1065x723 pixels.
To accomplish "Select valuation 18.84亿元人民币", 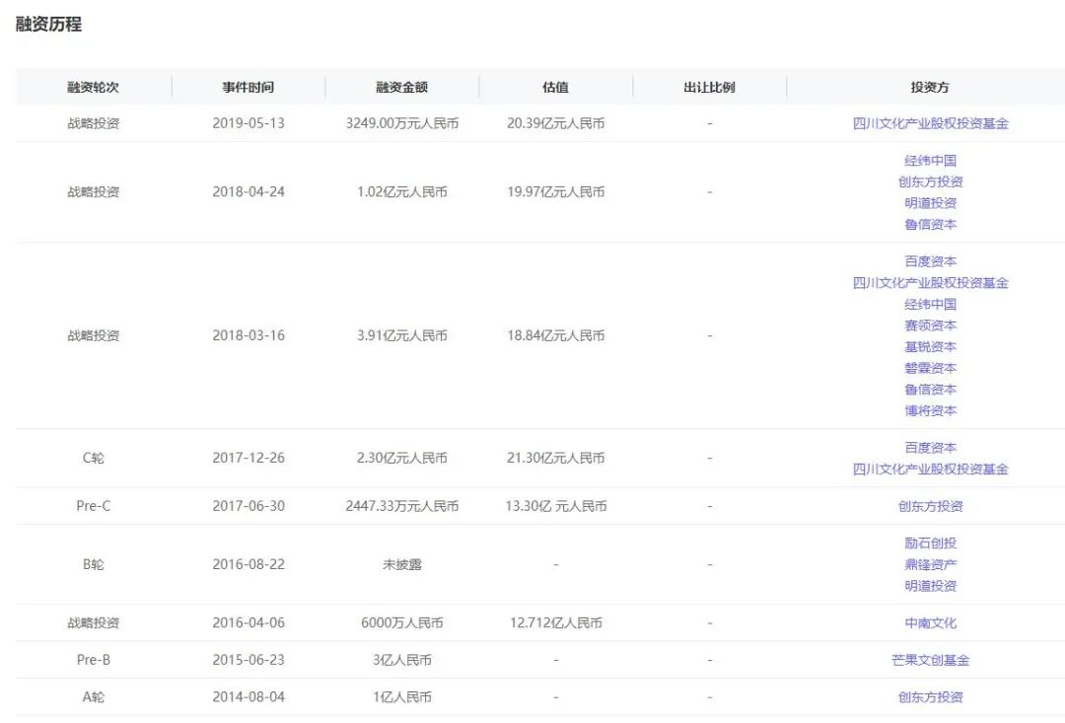I will pyautogui.click(x=555, y=335).
